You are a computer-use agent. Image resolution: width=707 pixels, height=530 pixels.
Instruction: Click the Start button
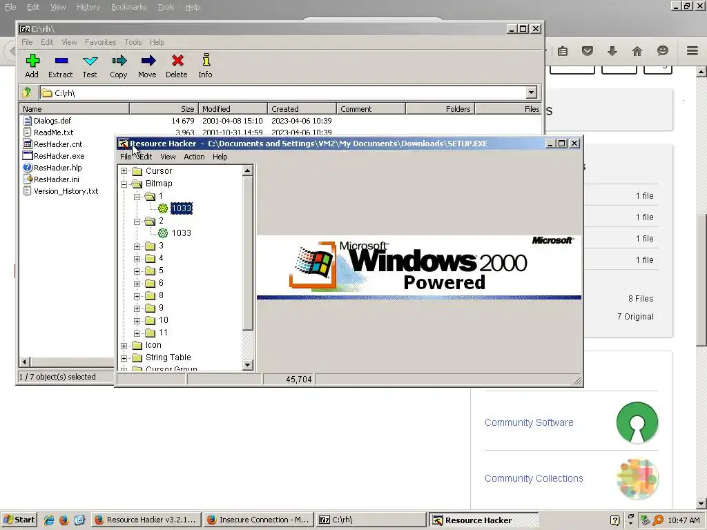(19, 520)
